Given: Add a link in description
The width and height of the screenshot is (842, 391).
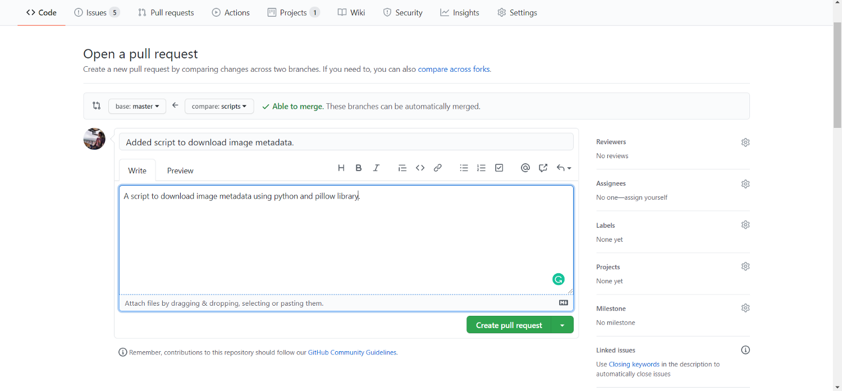Looking at the screenshot, I should pyautogui.click(x=438, y=168).
